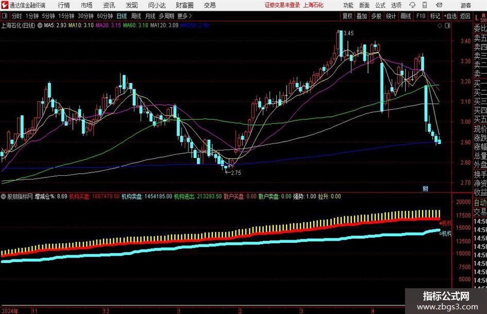Open the 交易 menu

click(x=210, y=5)
